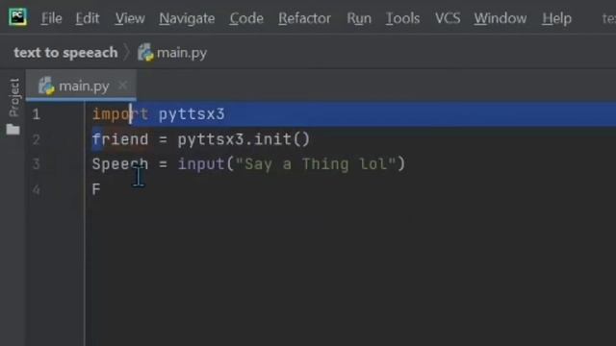
Task: Click 'pyttsx3.init()' on line 2
Action: coord(244,139)
